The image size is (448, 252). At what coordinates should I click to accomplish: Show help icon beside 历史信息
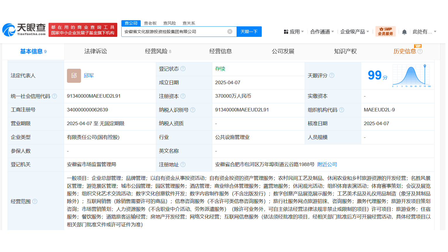pyautogui.click(x=420, y=51)
